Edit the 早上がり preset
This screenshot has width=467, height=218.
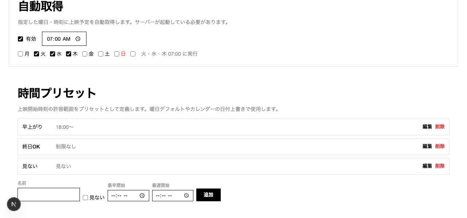click(x=427, y=127)
